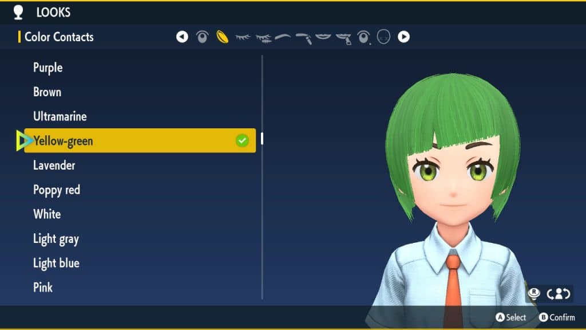Open the eye with mole icon
Image resolution: width=586 pixels, height=330 pixels.
pos(363,37)
